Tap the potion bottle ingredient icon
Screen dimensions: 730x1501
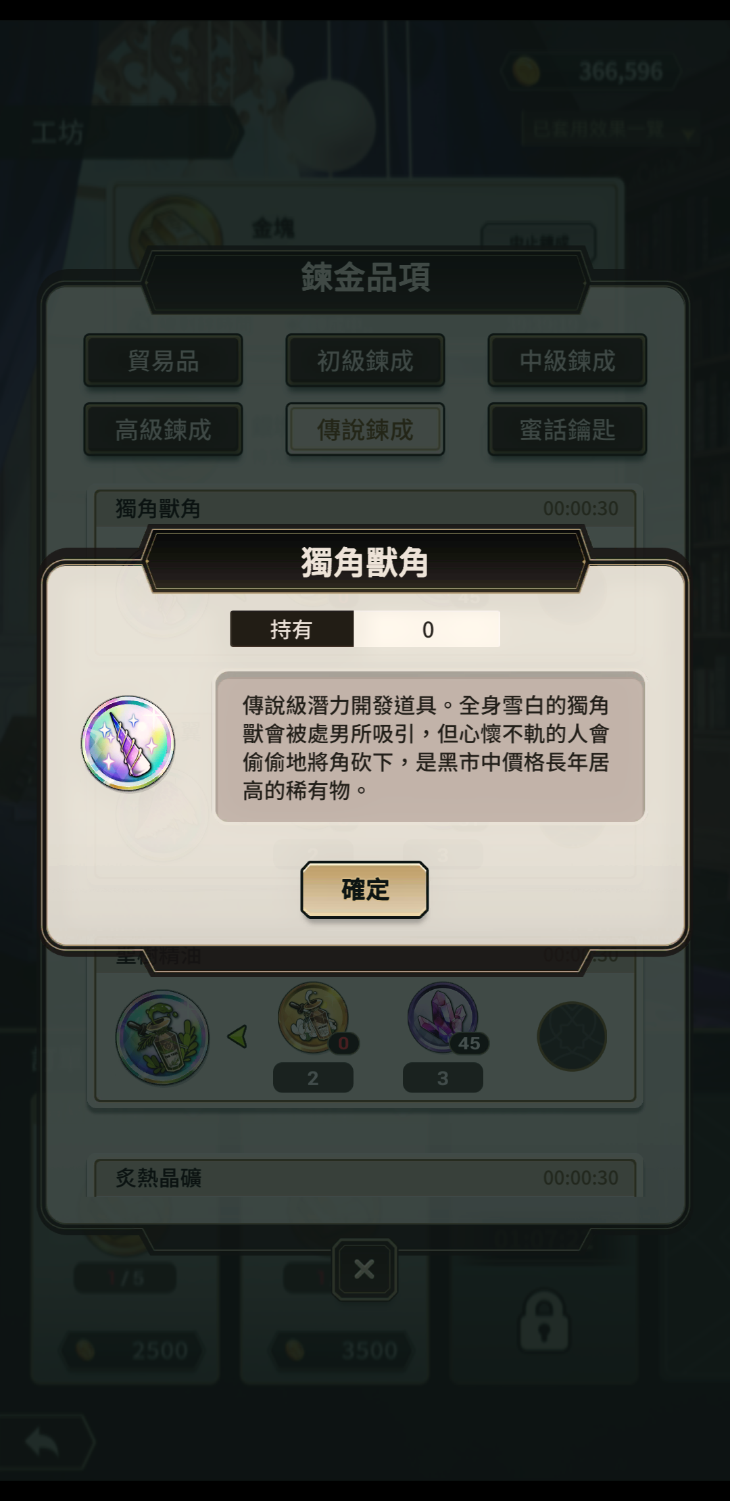click(314, 1018)
